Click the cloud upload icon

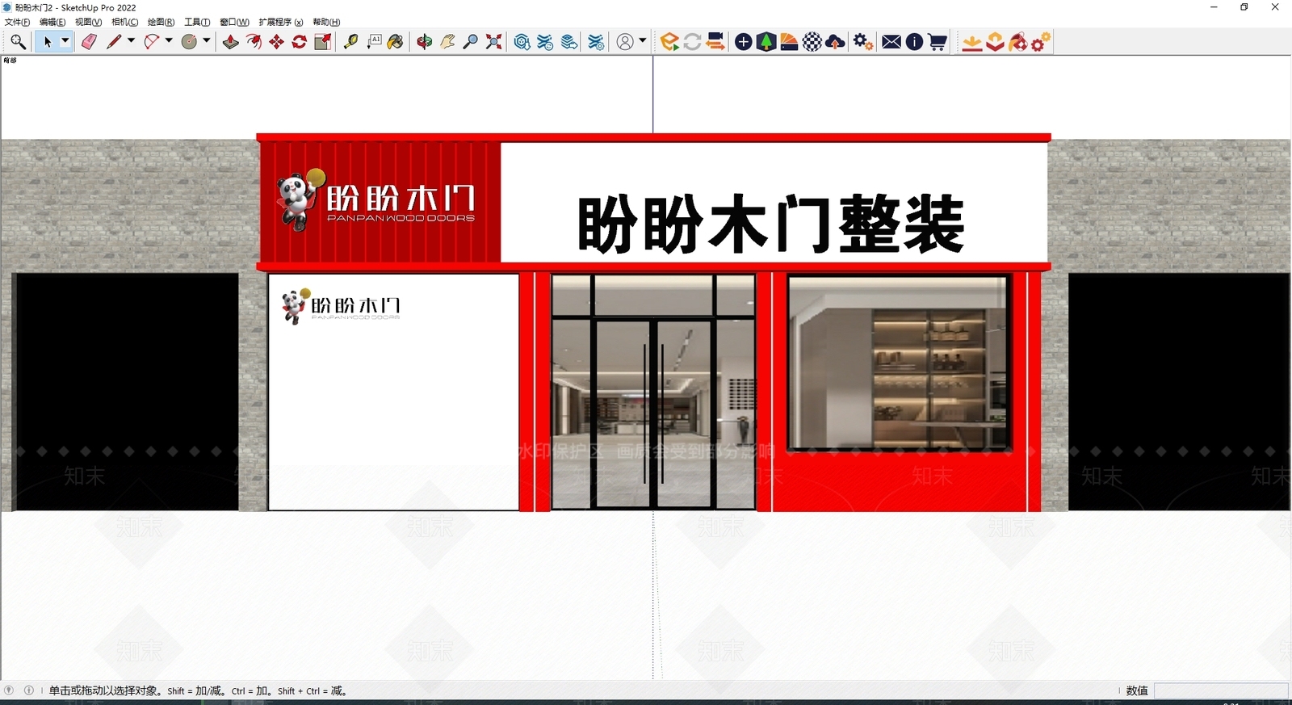pyautogui.click(x=836, y=42)
